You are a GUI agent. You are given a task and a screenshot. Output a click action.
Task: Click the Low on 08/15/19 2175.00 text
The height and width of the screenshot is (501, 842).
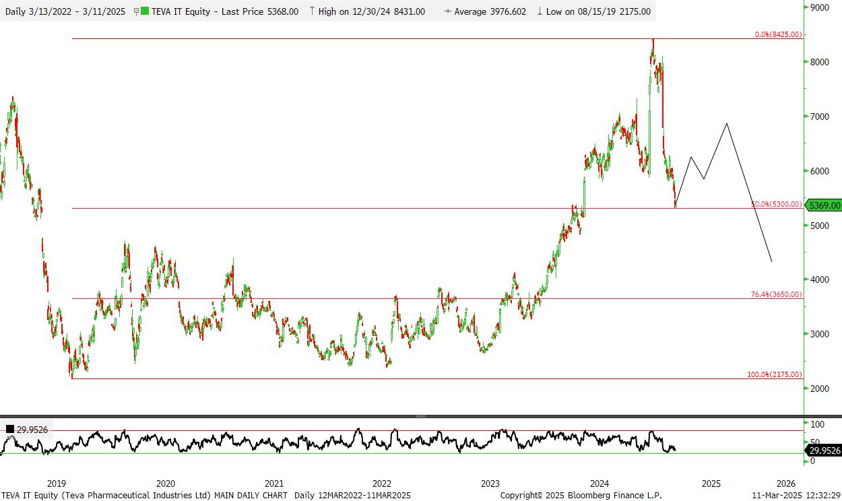(x=598, y=11)
